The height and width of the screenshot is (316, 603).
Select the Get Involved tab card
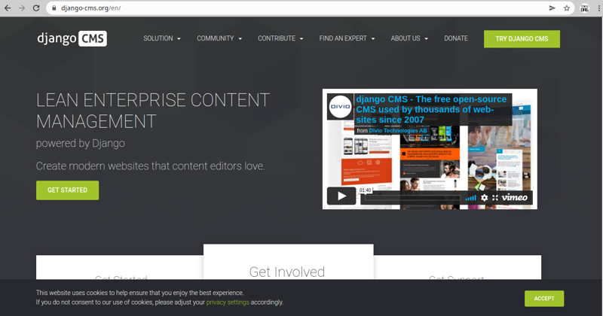pos(289,262)
